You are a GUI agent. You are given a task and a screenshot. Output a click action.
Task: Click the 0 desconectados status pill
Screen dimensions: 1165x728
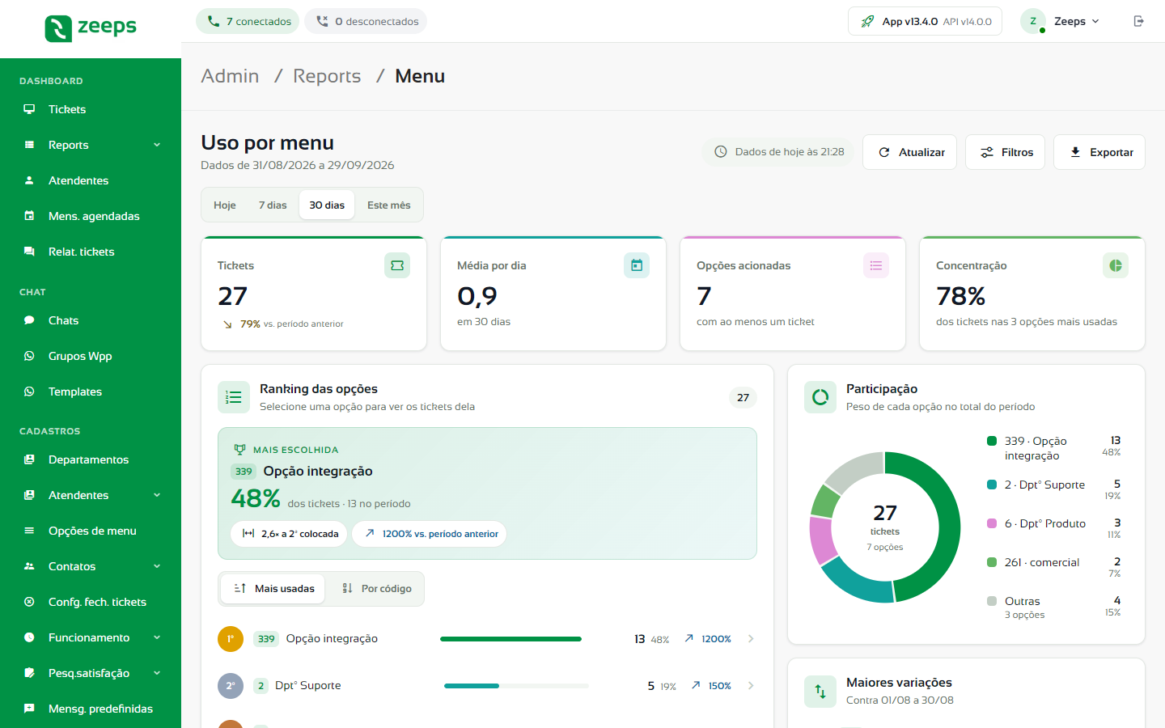click(x=366, y=21)
